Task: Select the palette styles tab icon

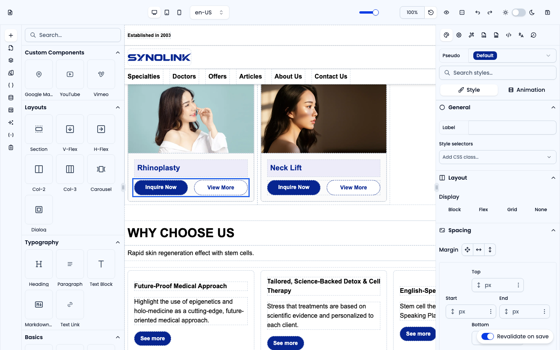Action: point(446,35)
